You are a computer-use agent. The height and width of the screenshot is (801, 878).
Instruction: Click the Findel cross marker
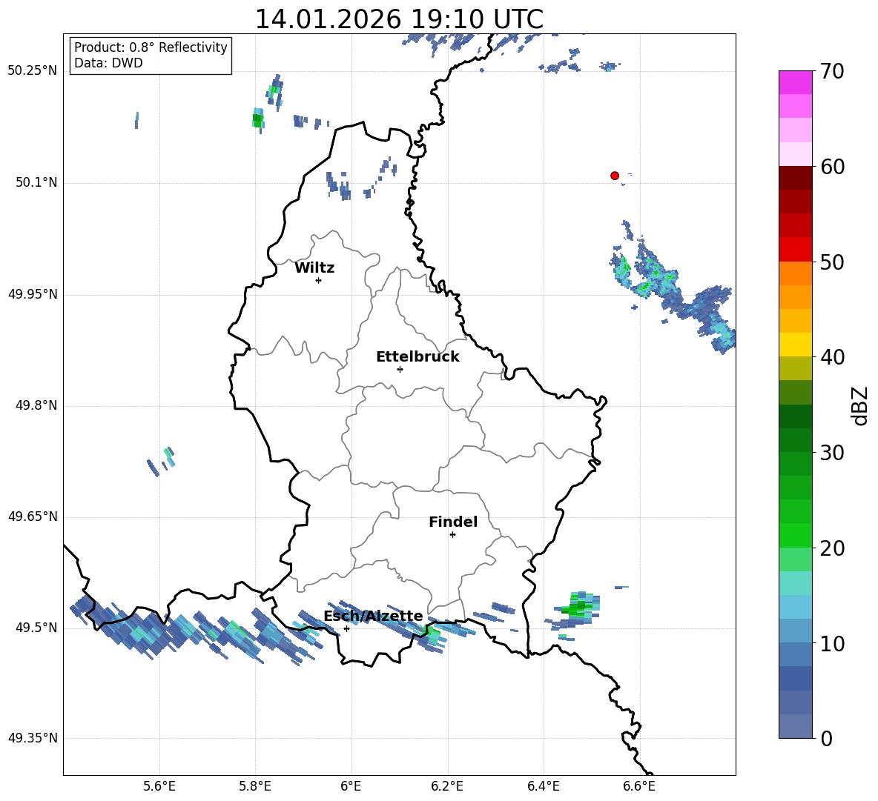tap(452, 535)
